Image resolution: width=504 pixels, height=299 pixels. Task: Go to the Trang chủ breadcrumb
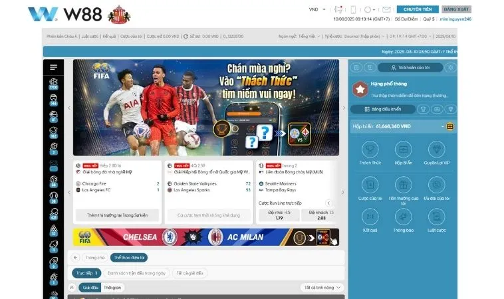click(x=95, y=258)
